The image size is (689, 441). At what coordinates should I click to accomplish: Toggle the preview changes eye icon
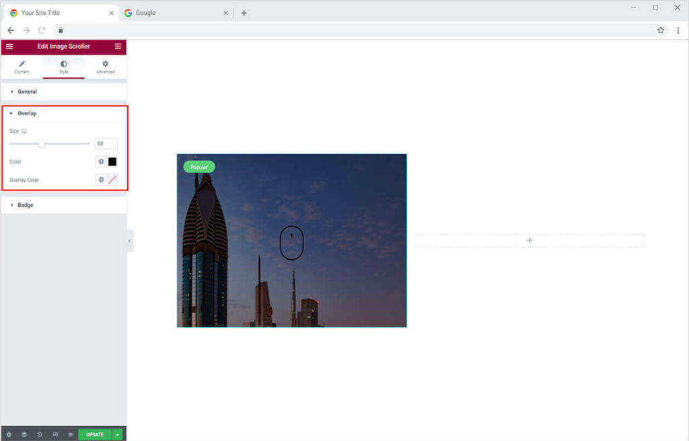coord(70,434)
